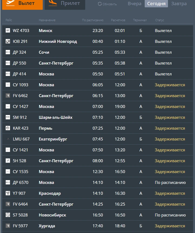Click airline logo of flight Y7 907

(8, 193)
